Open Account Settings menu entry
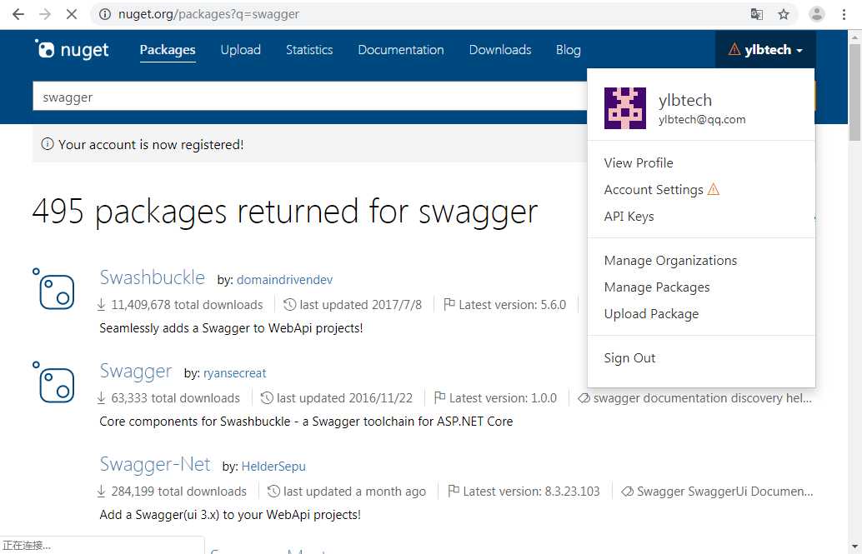862x554 pixels. 654,190
